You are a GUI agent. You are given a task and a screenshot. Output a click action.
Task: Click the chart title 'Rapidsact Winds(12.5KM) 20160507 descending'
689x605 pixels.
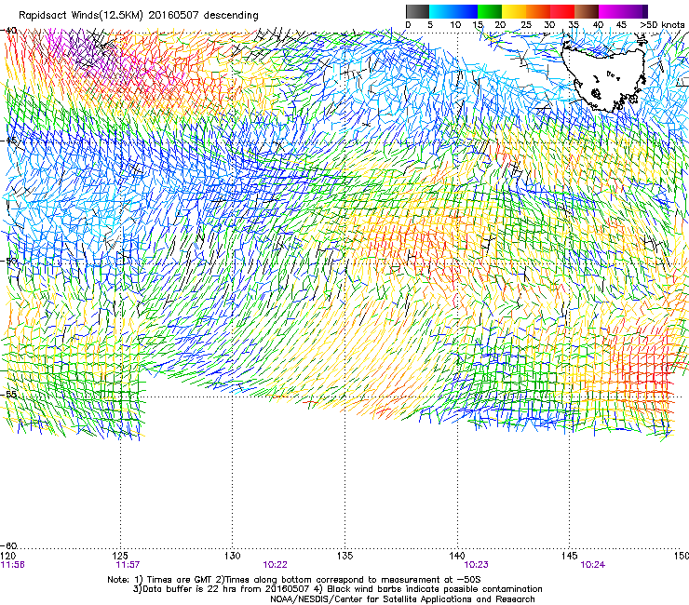(x=139, y=15)
